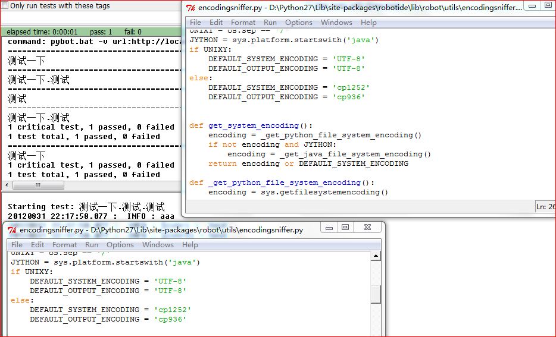Open Help menu in lower IDLE window
This screenshot has height=337, width=556.
(190, 245)
